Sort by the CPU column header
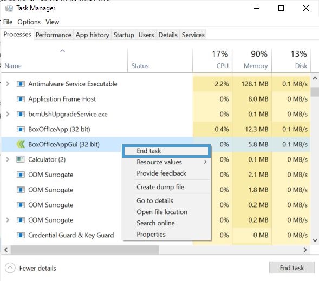The height and width of the screenshot is (281, 319). coord(212,60)
